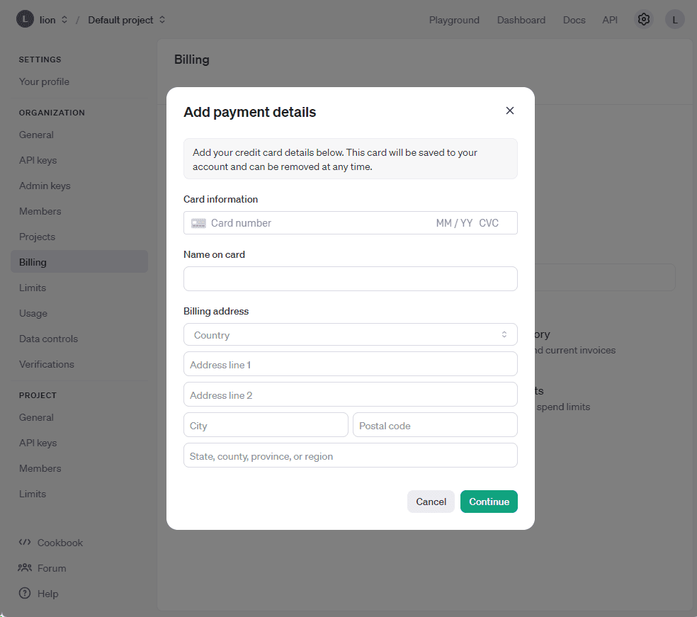The width and height of the screenshot is (697, 617).
Task: Click the user avatar in top right
Action: (x=674, y=20)
